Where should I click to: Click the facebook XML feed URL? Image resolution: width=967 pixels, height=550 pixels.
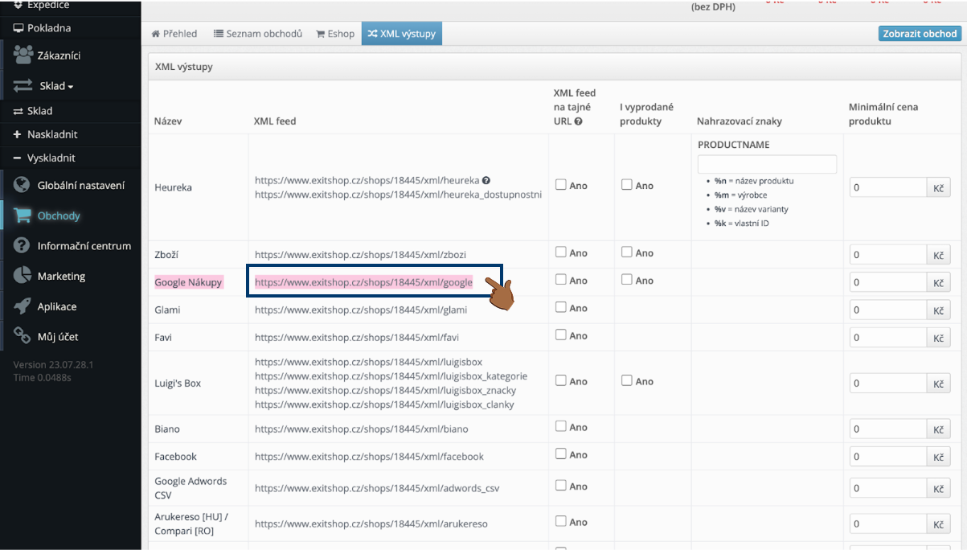(369, 457)
